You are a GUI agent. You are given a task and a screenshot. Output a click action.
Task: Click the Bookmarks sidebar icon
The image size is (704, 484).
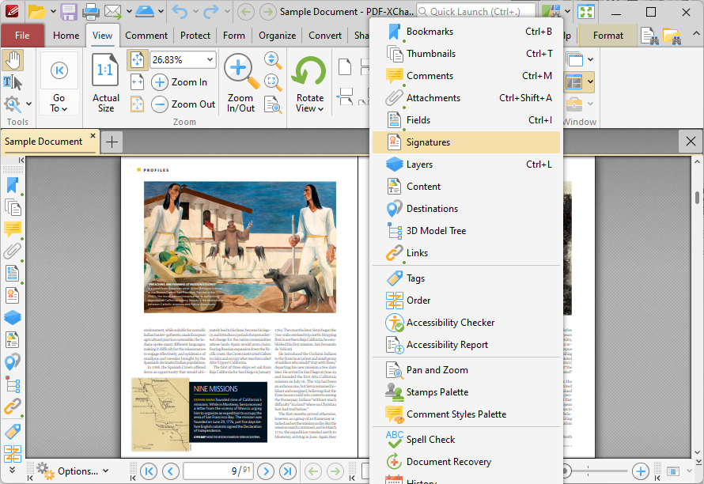point(13,185)
